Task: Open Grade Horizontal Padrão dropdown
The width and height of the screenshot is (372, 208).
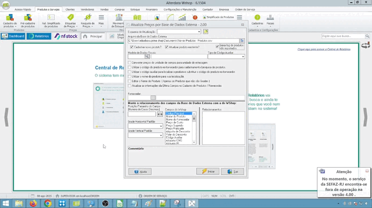Action: click(161, 126)
